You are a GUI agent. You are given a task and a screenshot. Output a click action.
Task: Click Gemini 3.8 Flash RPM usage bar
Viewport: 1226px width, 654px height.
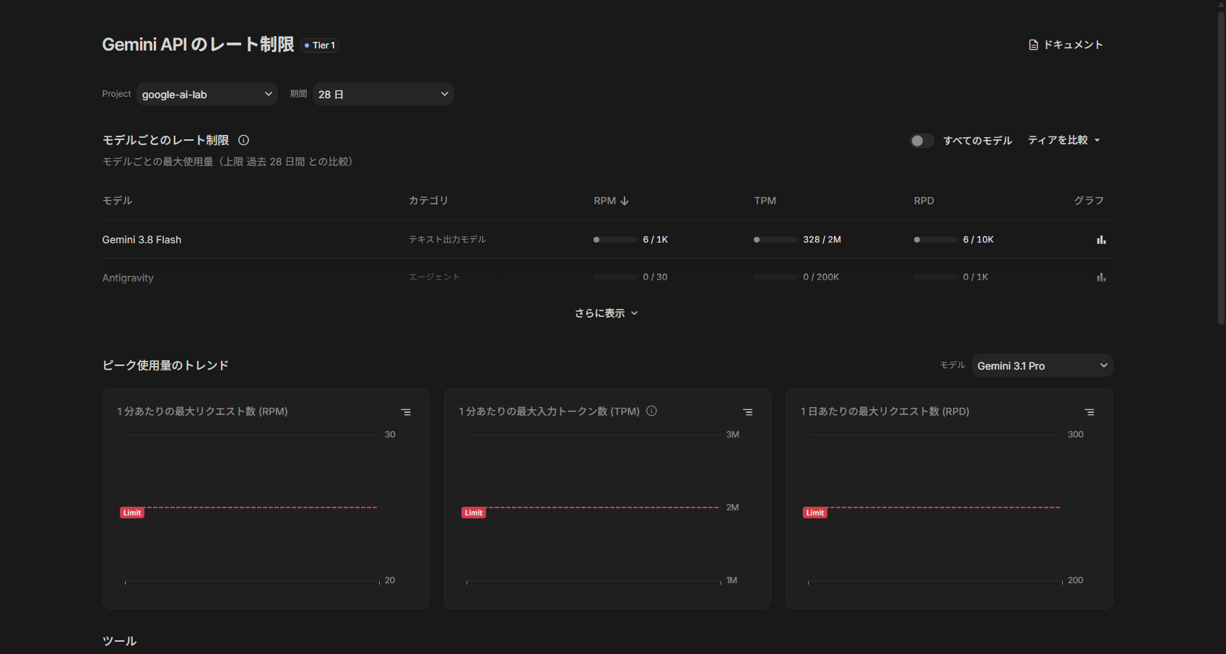(615, 240)
